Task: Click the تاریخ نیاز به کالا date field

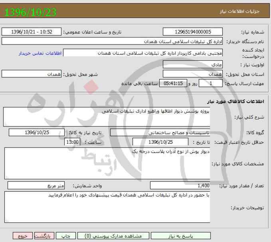Action: (37, 133)
